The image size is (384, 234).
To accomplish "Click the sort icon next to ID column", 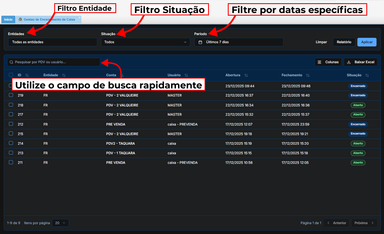I will coord(27,75).
